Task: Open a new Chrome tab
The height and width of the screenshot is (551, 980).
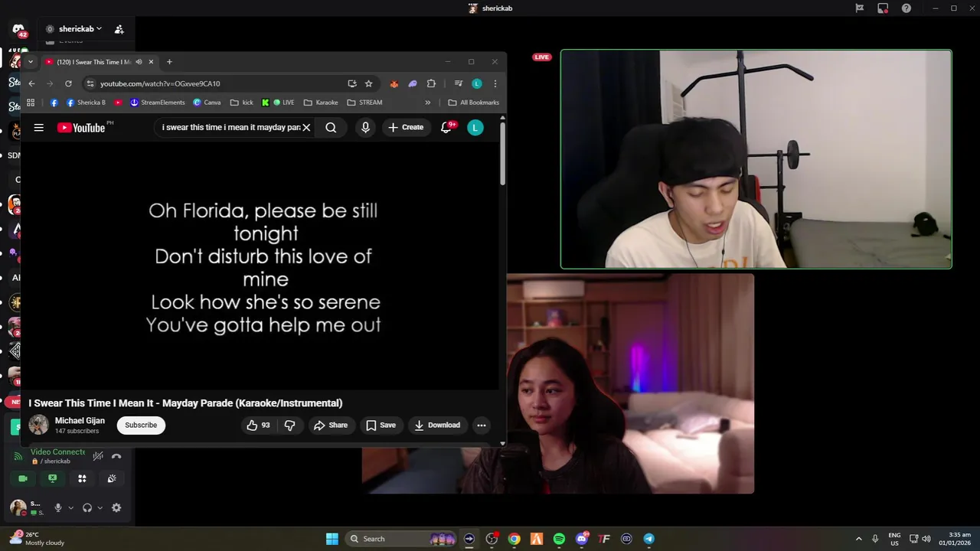Action: (x=169, y=62)
